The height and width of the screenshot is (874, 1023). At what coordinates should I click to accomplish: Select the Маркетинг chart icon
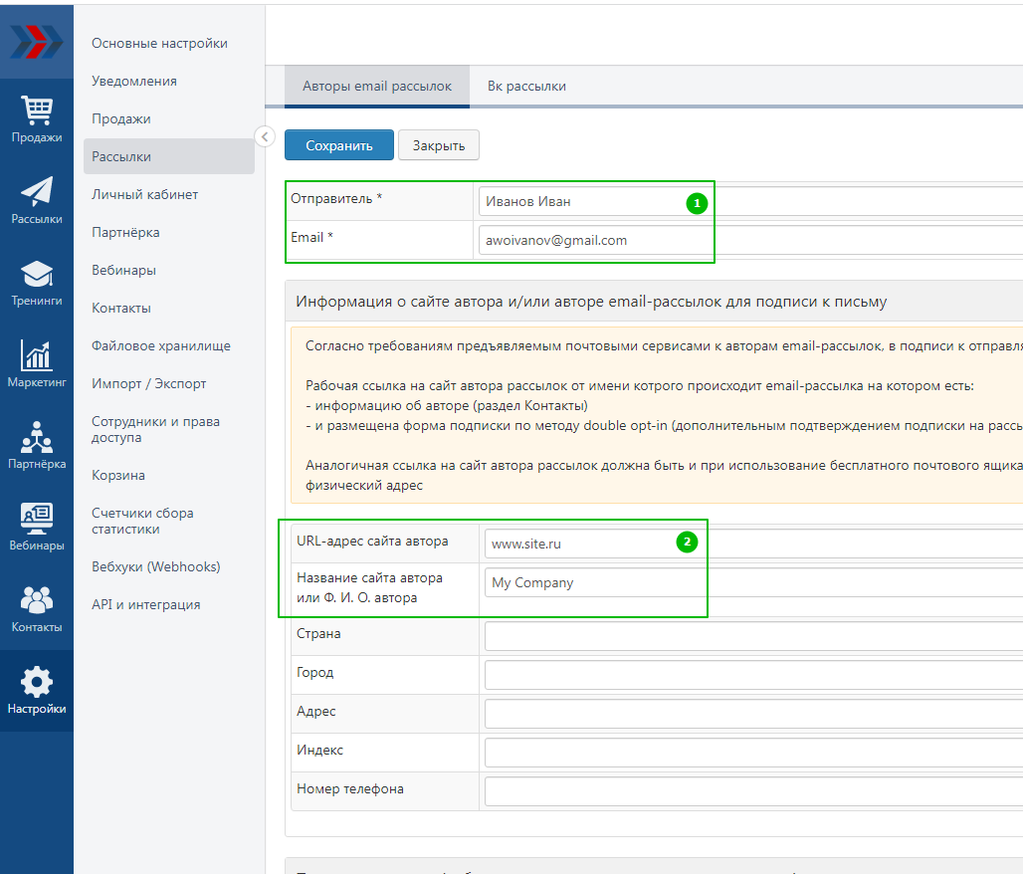point(37,355)
